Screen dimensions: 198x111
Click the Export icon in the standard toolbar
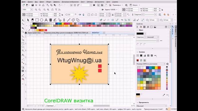click(75, 5)
